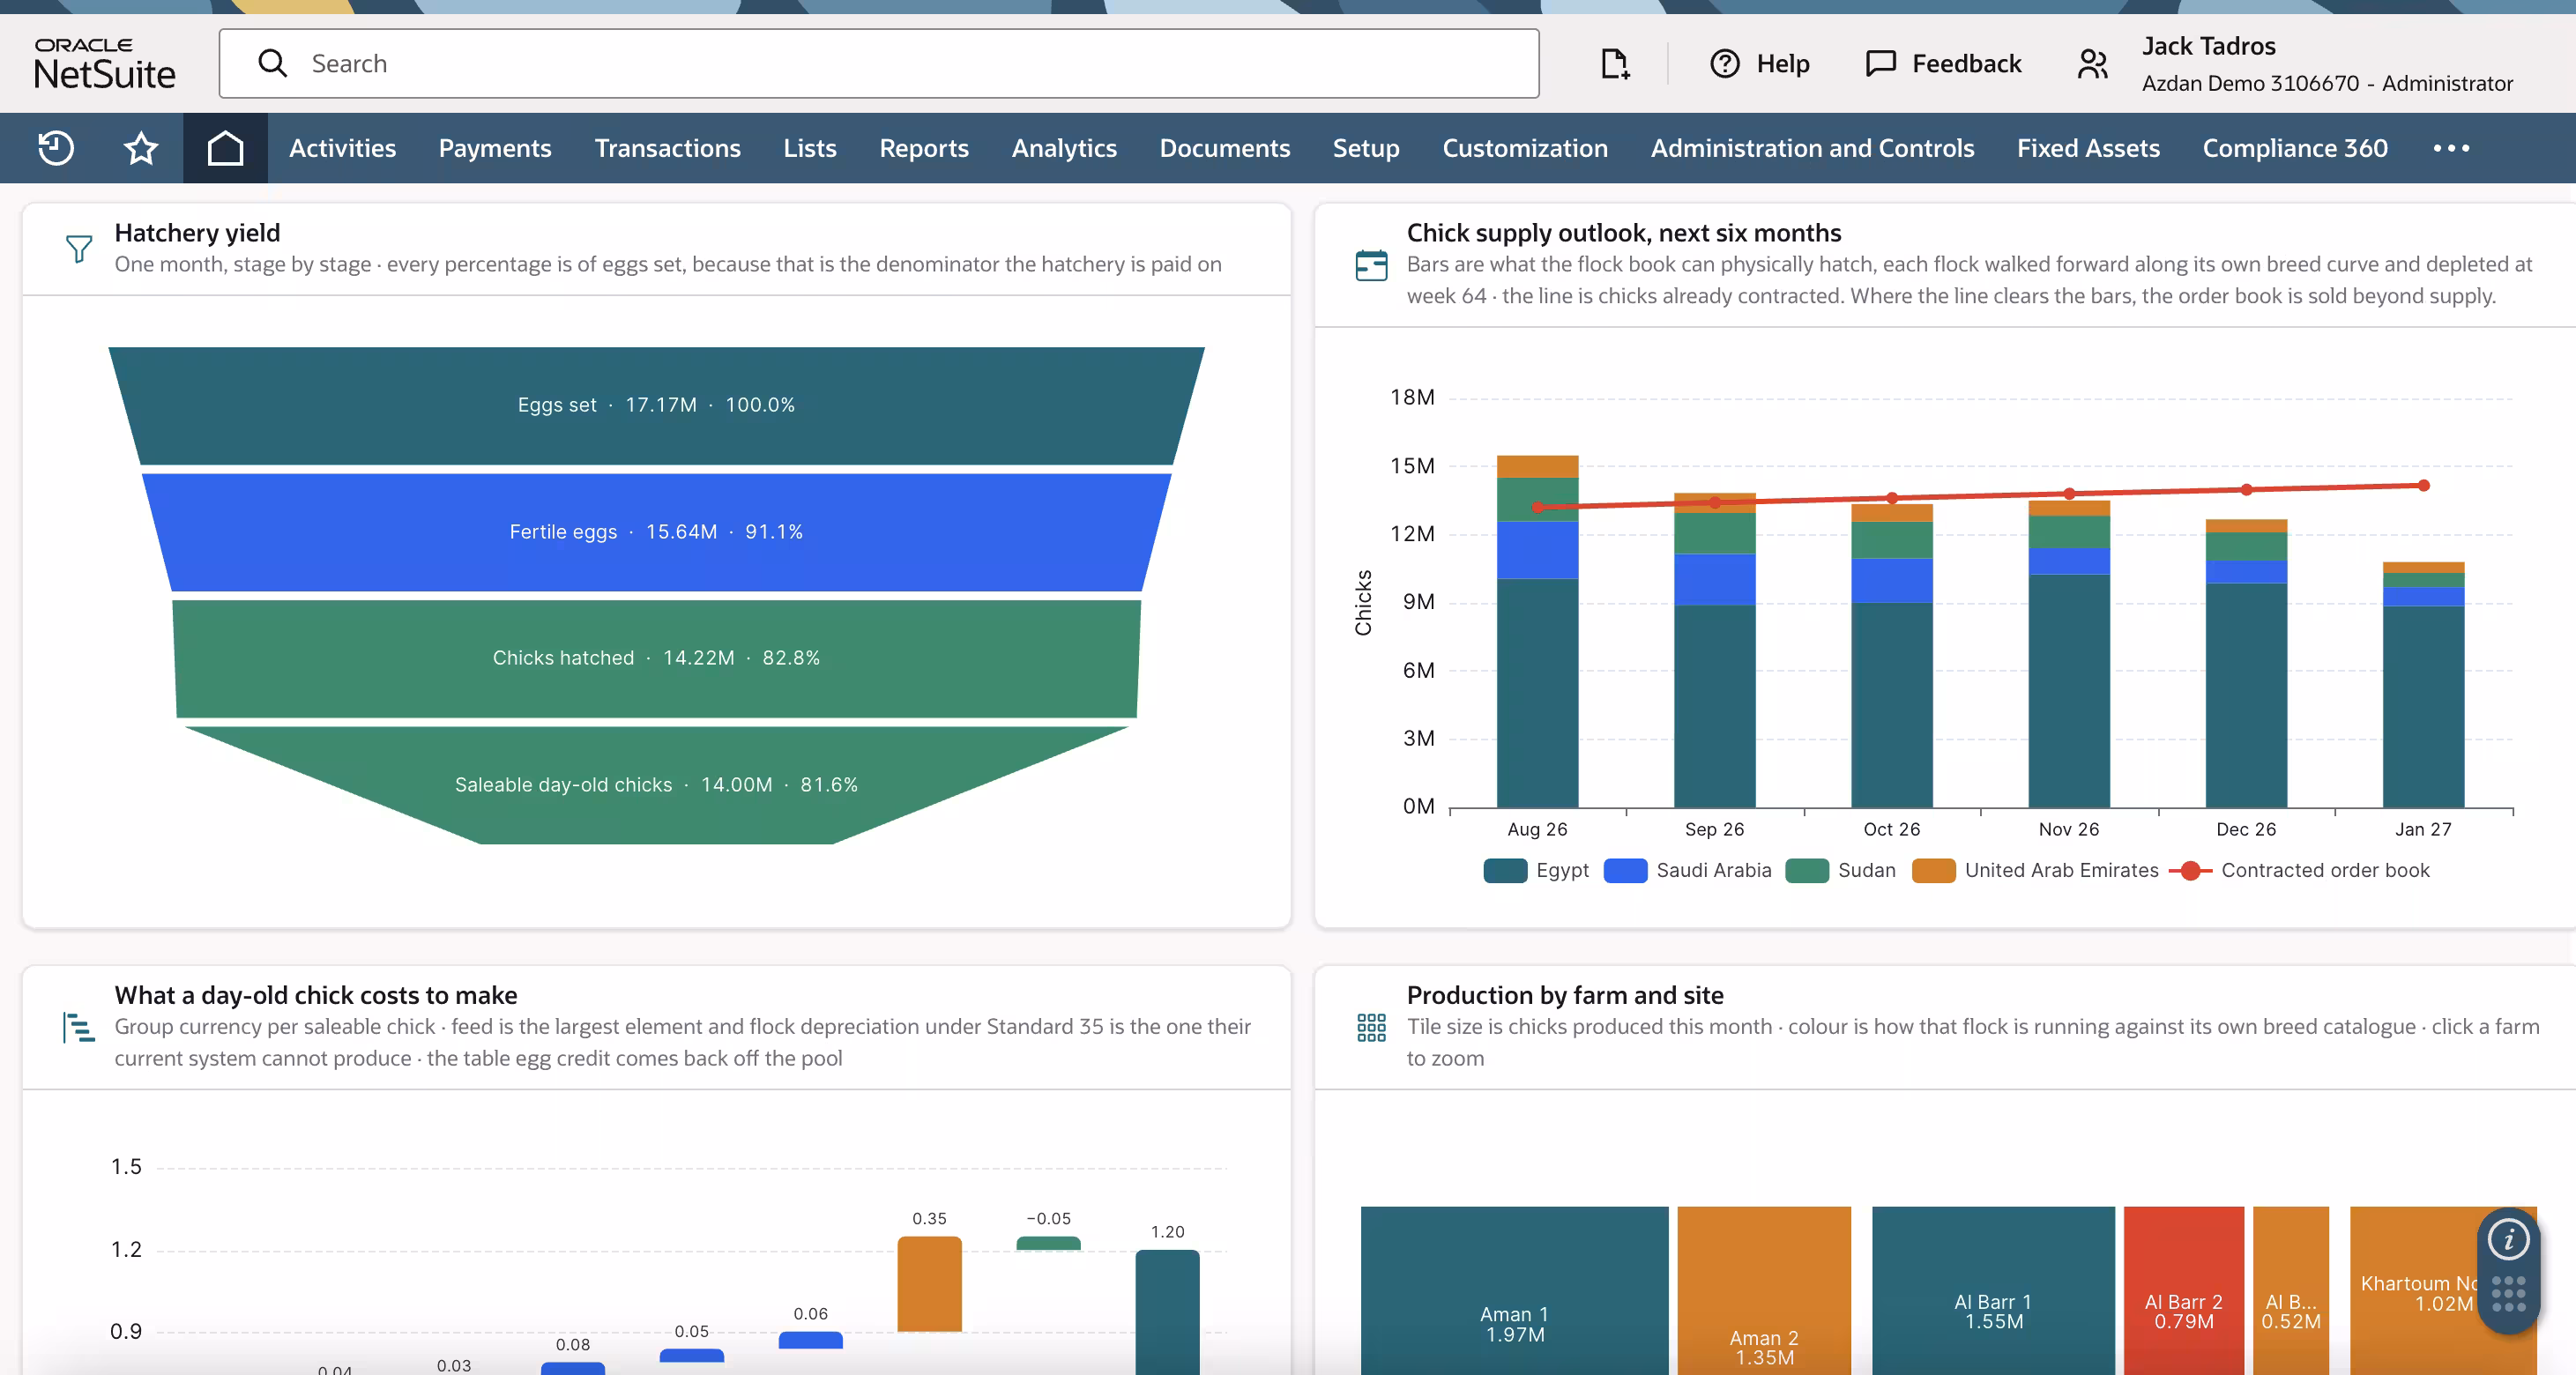Open Administration and Controls menu
This screenshot has height=1375, width=2576.
click(x=1812, y=148)
